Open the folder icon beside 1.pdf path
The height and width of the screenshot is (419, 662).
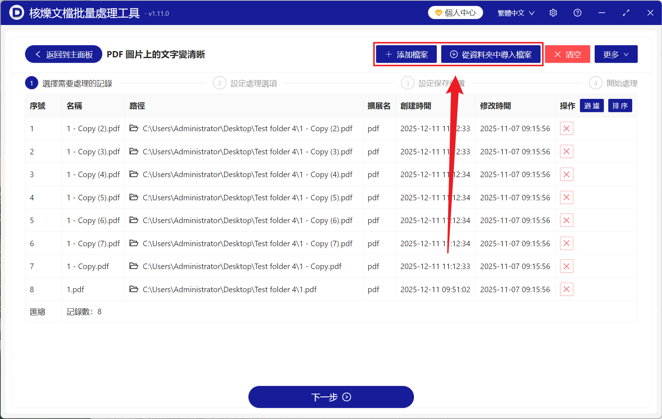(134, 289)
